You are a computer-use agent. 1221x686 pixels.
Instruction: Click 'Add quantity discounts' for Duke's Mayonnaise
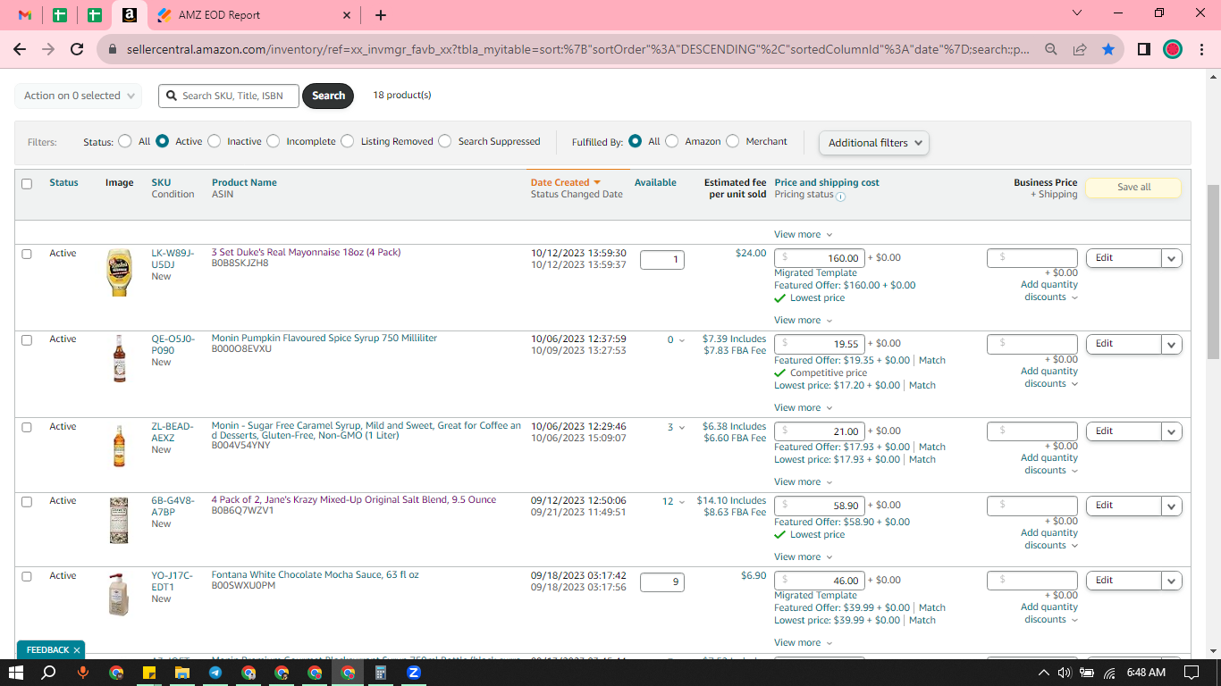(x=1049, y=291)
